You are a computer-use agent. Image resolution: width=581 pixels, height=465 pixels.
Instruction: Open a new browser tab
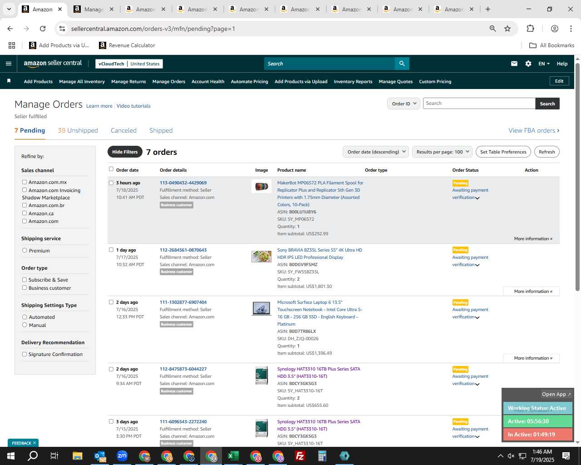(488, 9)
